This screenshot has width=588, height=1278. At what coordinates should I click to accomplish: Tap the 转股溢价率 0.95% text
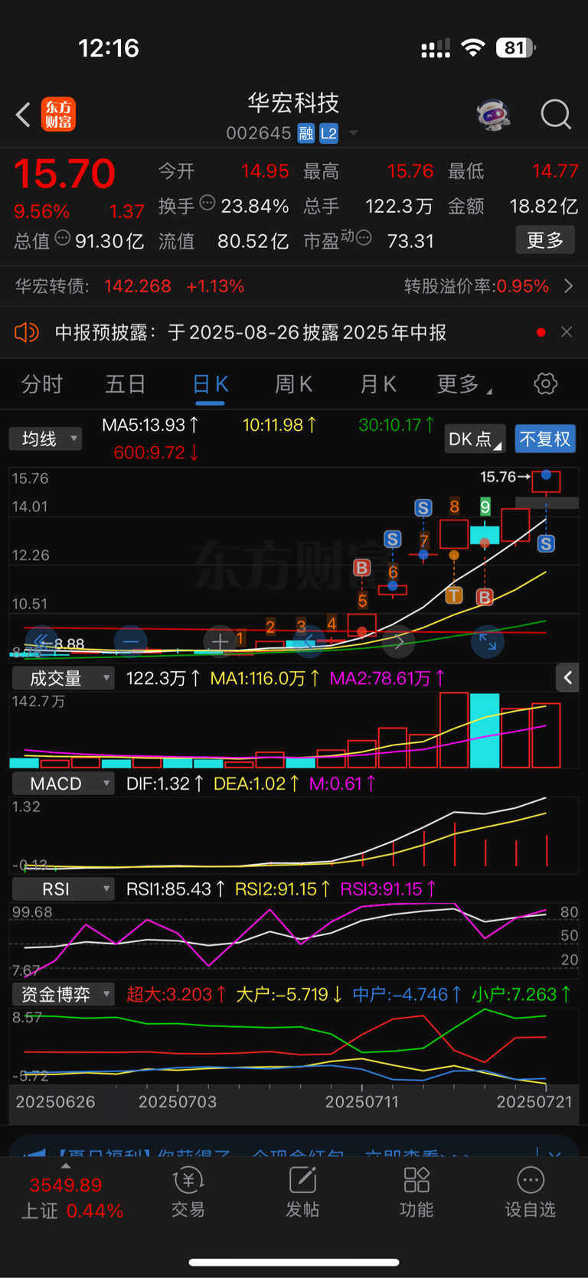coord(476,286)
